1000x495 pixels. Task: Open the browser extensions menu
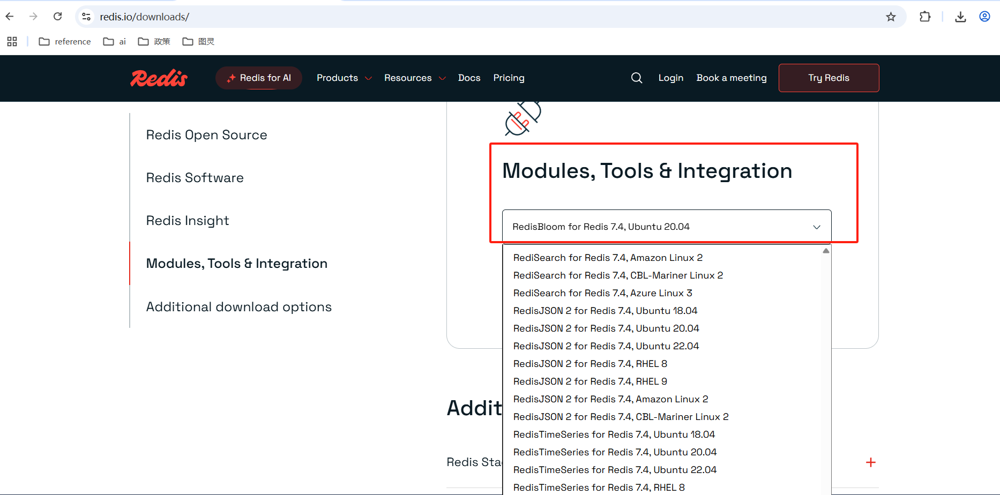click(x=925, y=17)
